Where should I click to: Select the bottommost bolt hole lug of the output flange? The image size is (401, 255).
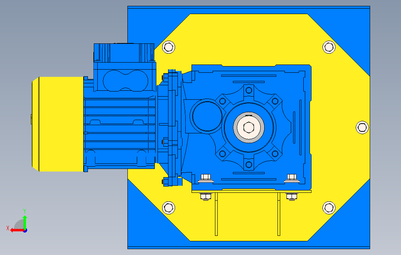coord(249,164)
